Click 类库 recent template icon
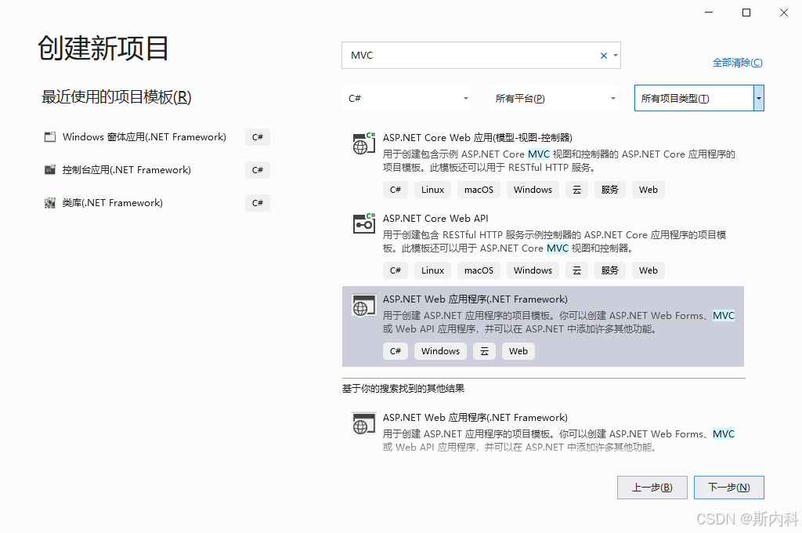The image size is (802, 533). point(50,203)
